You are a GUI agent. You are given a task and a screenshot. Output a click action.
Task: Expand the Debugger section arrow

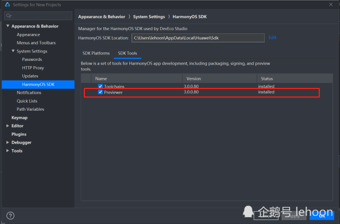pos(7,142)
